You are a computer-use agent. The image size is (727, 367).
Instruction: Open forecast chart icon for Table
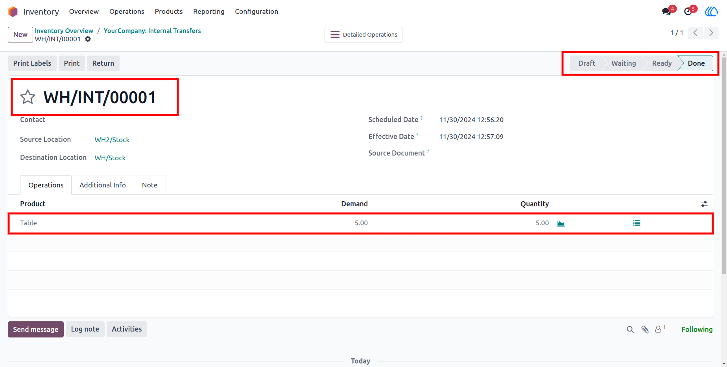point(561,223)
